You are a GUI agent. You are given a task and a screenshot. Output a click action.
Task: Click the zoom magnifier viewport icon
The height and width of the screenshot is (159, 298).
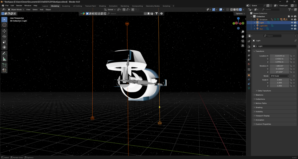[x=243, y=32]
